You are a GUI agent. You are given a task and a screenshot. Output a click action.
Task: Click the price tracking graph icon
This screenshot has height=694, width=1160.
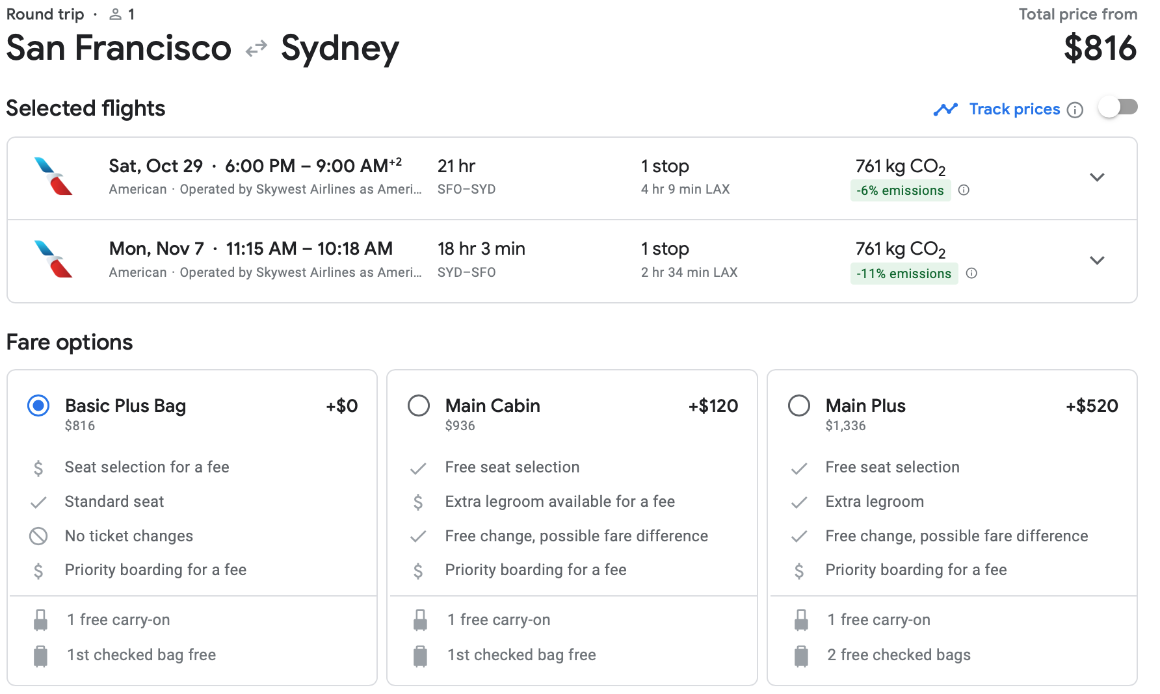pos(945,109)
